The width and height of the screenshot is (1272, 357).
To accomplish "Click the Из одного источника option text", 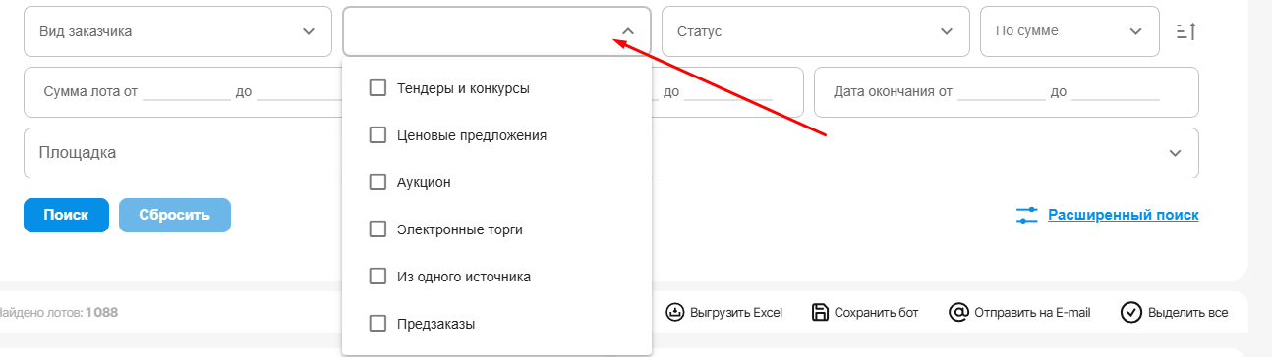I will [464, 277].
